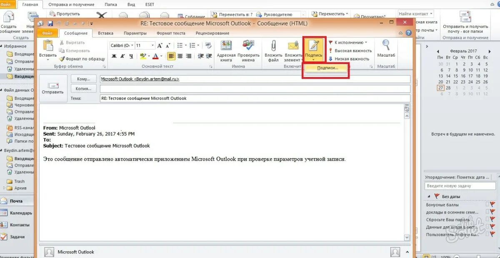Image resolution: width=500 pixels, height=258 pixels.
Task: Set Высокая важность high importance
Action: 350,51
